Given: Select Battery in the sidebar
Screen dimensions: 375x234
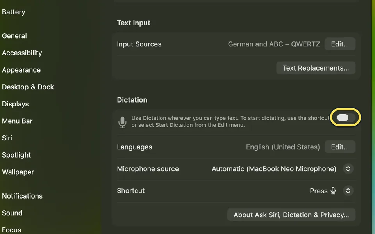Looking at the screenshot, I should coord(13,12).
